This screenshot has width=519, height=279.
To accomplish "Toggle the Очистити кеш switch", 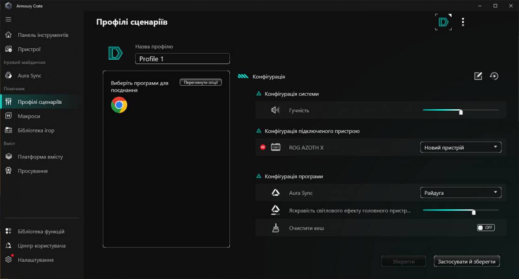I will (x=486, y=228).
